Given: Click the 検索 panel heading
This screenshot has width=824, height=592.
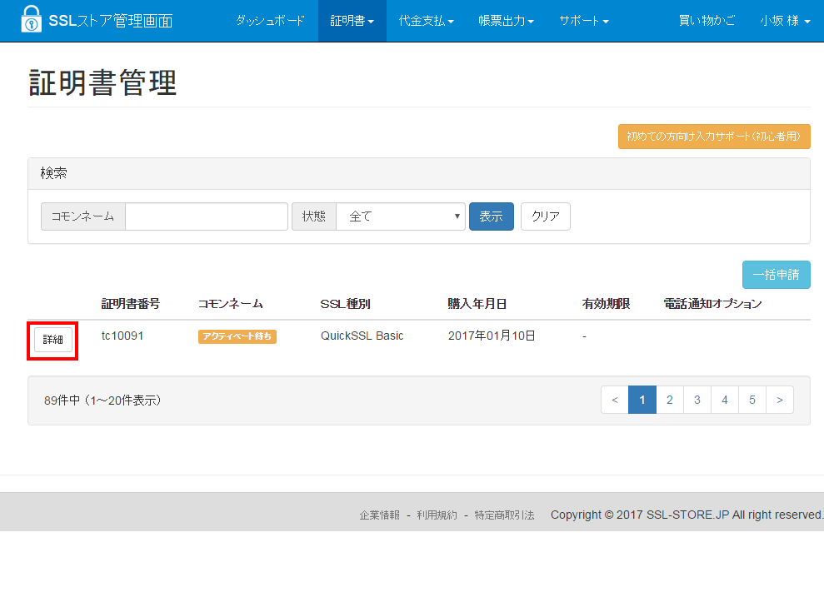Looking at the screenshot, I should 419,173.
